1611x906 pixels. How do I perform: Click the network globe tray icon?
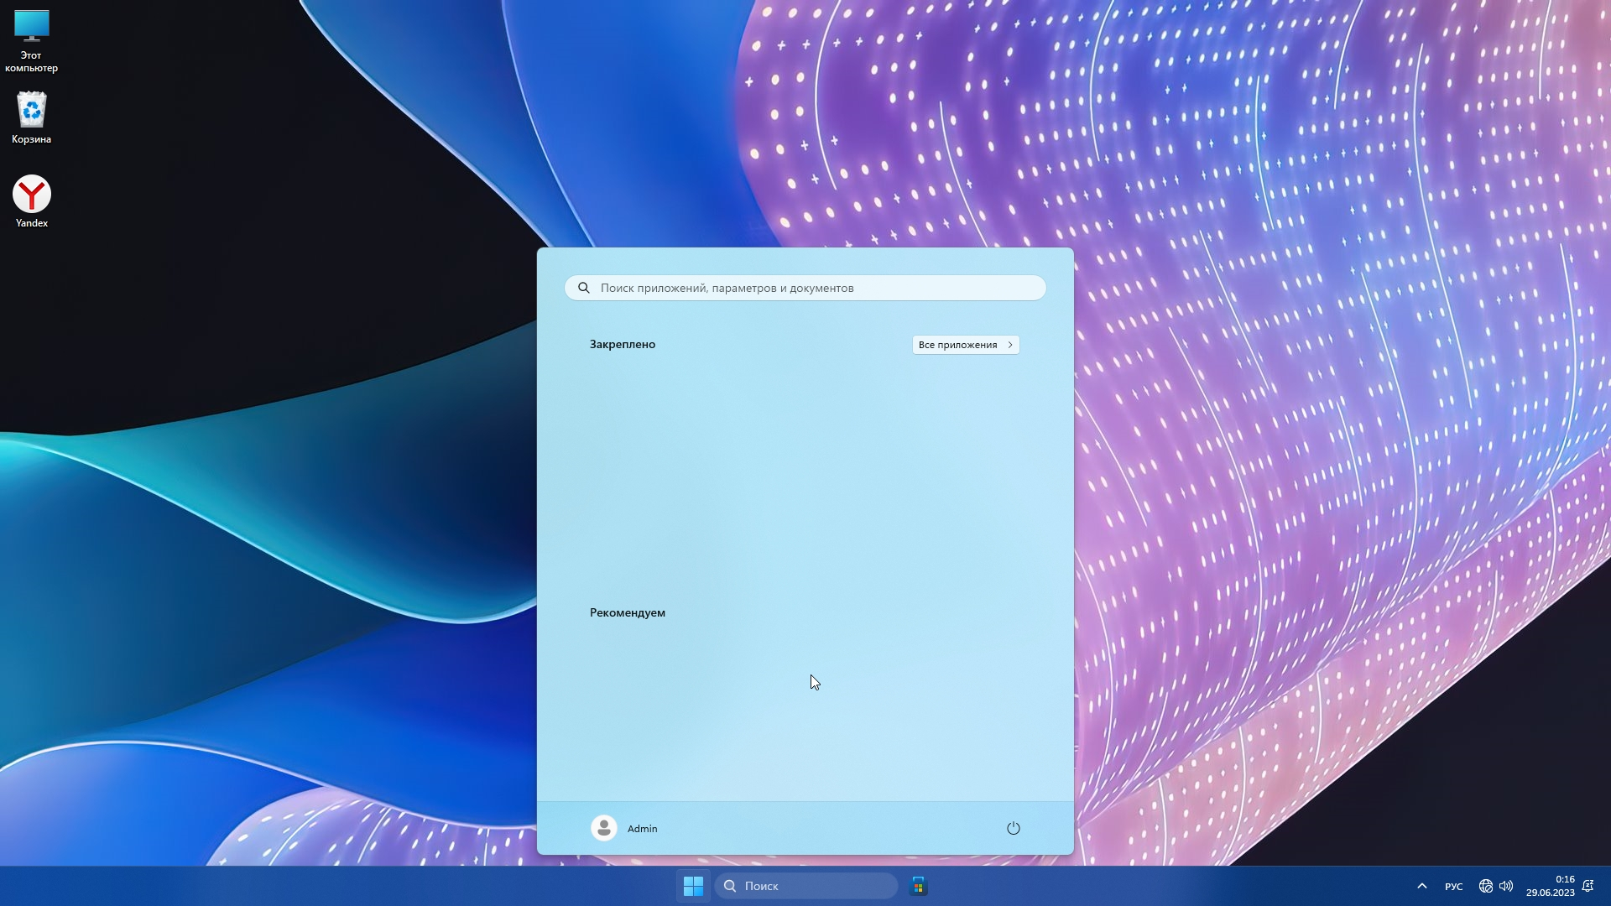1485,886
